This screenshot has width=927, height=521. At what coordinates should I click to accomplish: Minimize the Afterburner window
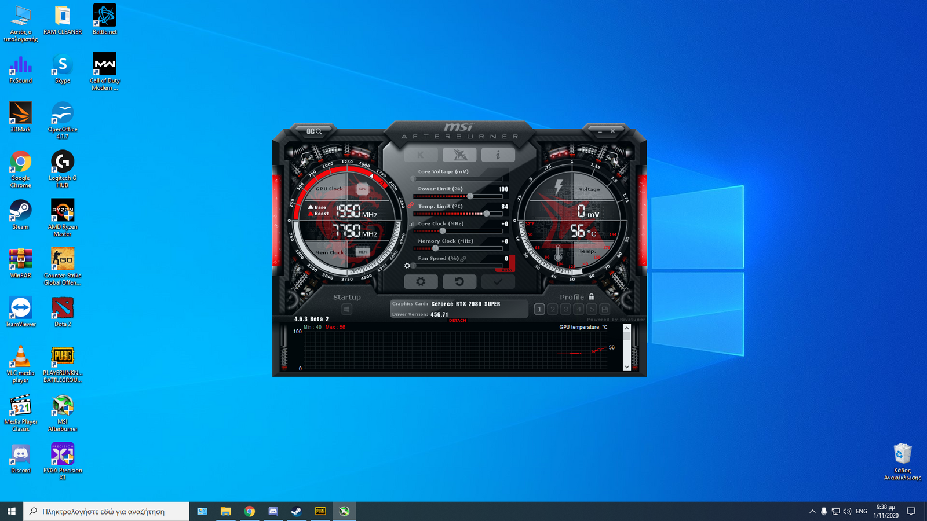(600, 131)
